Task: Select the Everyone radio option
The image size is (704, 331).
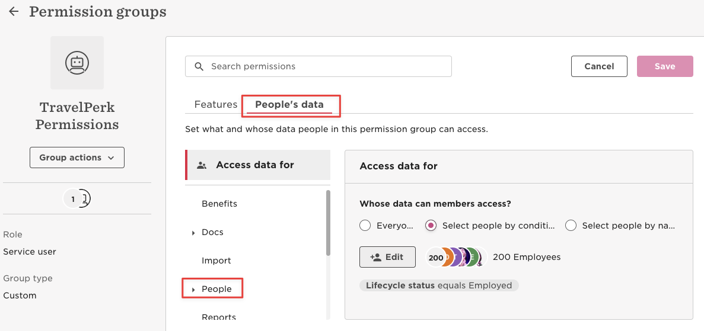Action: click(365, 226)
